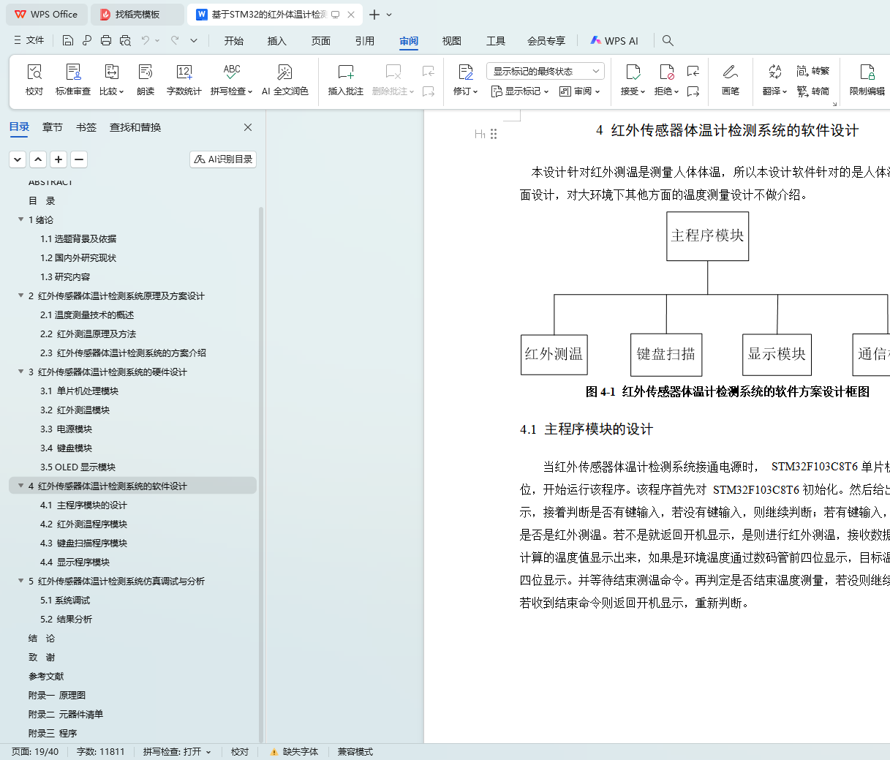This screenshot has width=890, height=760.
Task: Click AI 全文润色 polish icon
Action: (285, 80)
